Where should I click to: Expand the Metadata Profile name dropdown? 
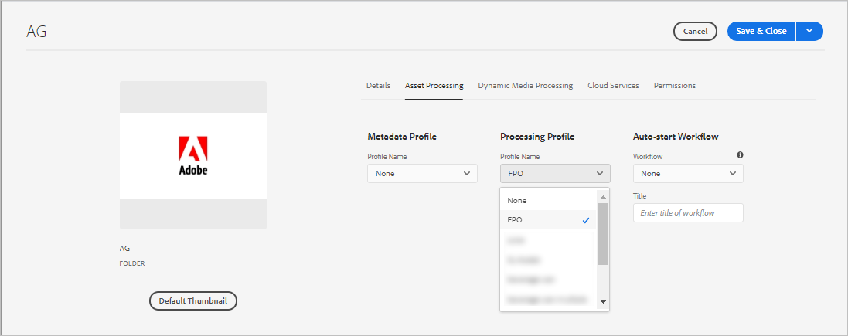click(x=422, y=174)
